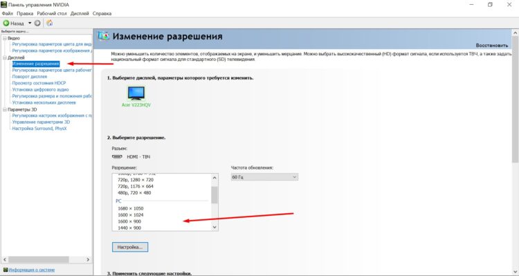Click resolution list scroll up arrow

(x=215, y=178)
